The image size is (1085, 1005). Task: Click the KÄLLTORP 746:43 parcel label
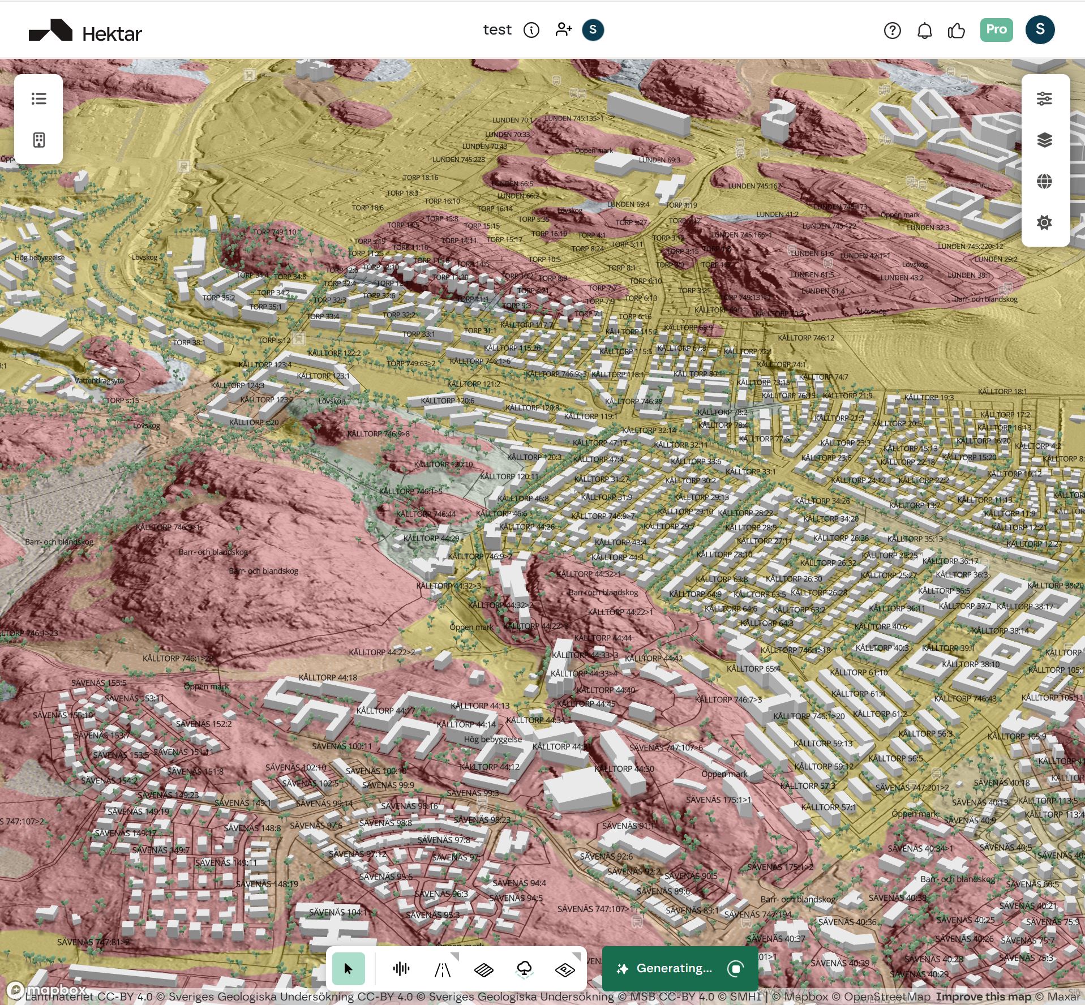(x=966, y=698)
